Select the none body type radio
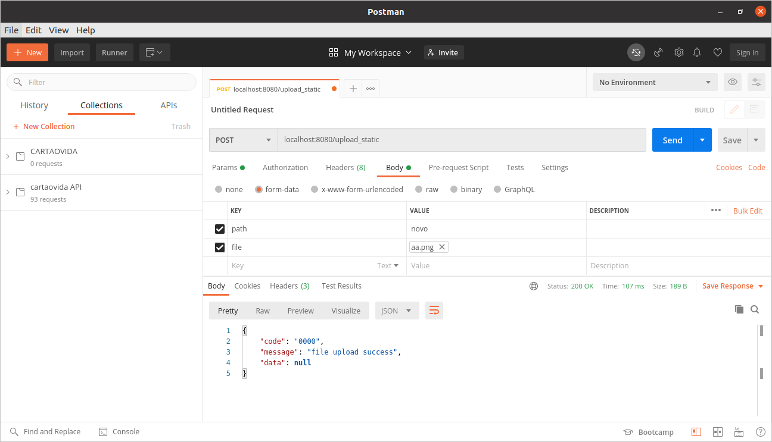The image size is (772, 442). click(x=219, y=190)
